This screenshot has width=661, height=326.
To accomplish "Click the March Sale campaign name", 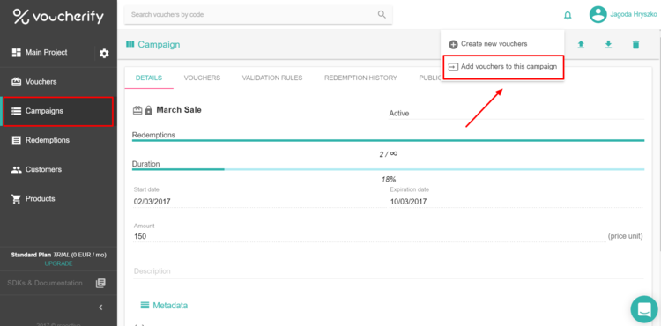I will 179,110.
